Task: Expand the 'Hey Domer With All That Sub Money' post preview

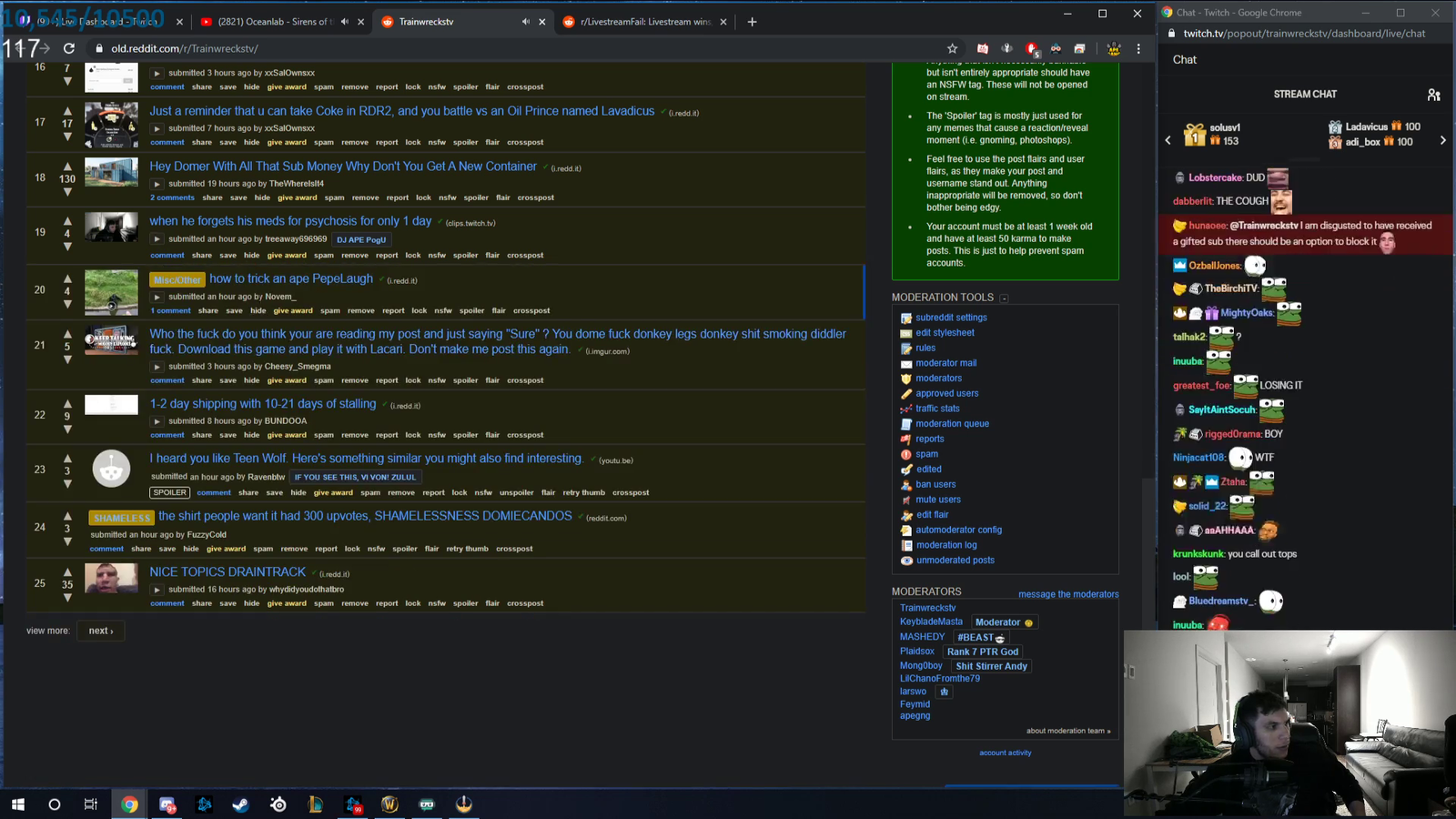Action: tap(157, 184)
